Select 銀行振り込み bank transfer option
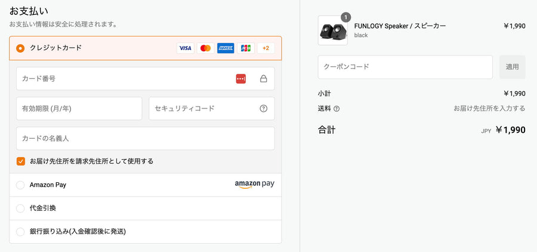The height and width of the screenshot is (252, 537). tap(20, 232)
